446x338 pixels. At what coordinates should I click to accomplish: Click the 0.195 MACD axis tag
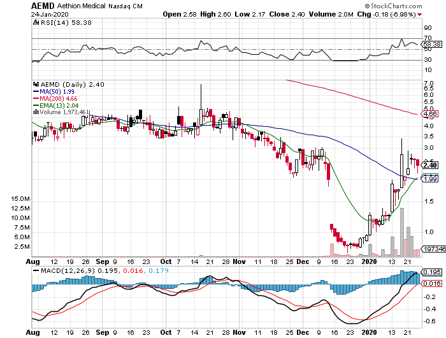428,274
